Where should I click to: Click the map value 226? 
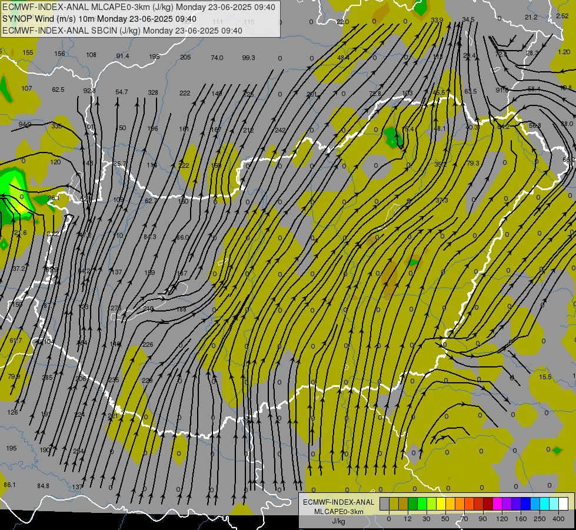pyautogui.click(x=148, y=344)
